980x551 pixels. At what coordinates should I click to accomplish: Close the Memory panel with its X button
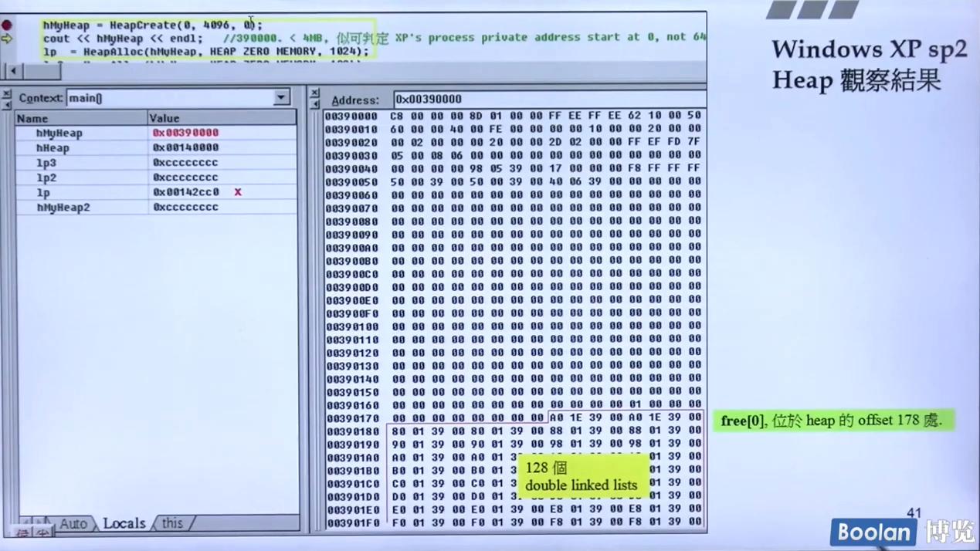[x=314, y=93]
